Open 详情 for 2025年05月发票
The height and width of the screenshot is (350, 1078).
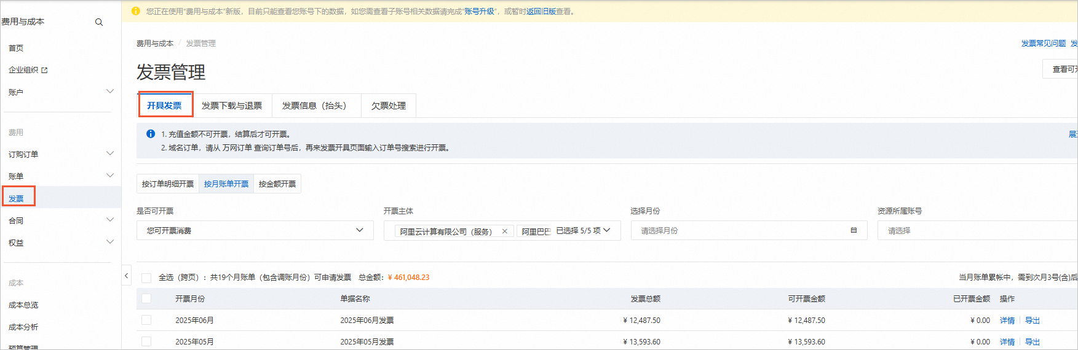(x=1007, y=341)
